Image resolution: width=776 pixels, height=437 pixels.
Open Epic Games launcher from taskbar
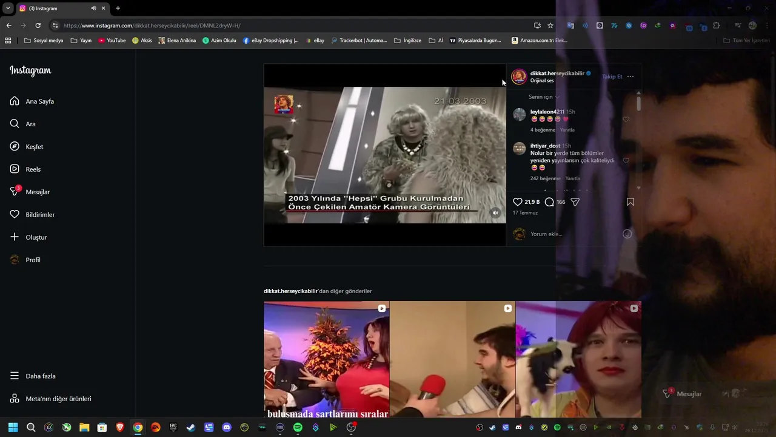pos(173,427)
